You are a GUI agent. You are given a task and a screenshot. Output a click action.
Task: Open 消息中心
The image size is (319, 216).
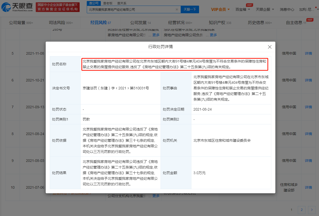click(287, 9)
